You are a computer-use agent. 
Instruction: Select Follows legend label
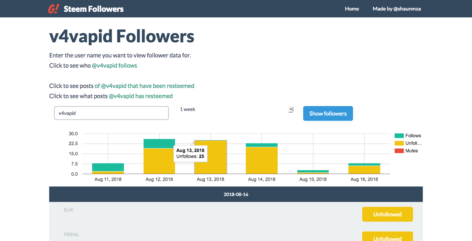click(x=413, y=136)
